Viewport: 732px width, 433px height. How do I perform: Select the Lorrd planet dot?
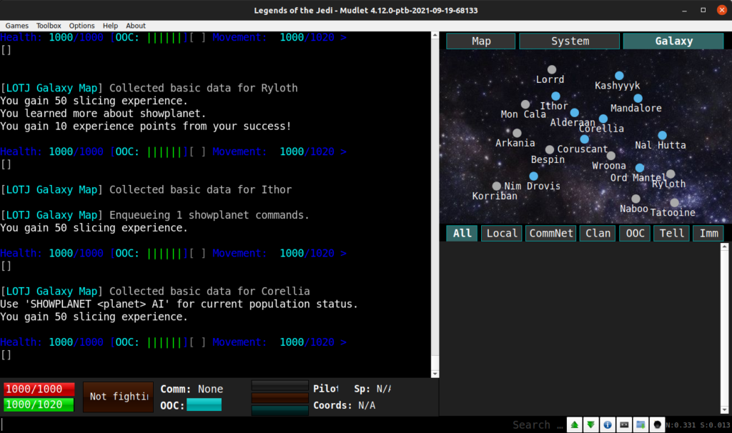click(x=552, y=69)
